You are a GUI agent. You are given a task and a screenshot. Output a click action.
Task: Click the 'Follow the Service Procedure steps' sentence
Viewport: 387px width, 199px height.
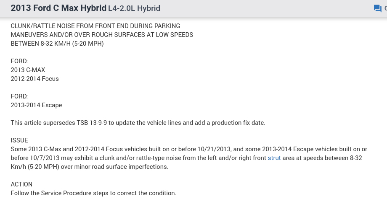point(93,193)
